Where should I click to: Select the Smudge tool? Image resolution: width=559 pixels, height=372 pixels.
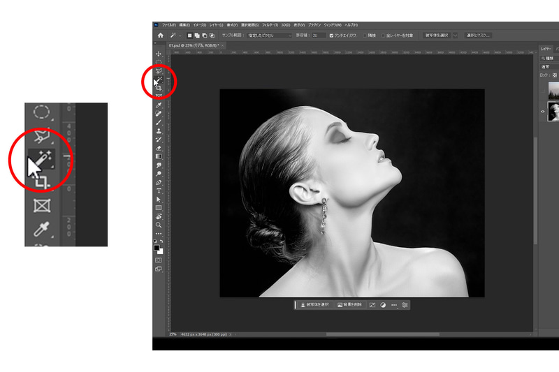tap(159, 165)
